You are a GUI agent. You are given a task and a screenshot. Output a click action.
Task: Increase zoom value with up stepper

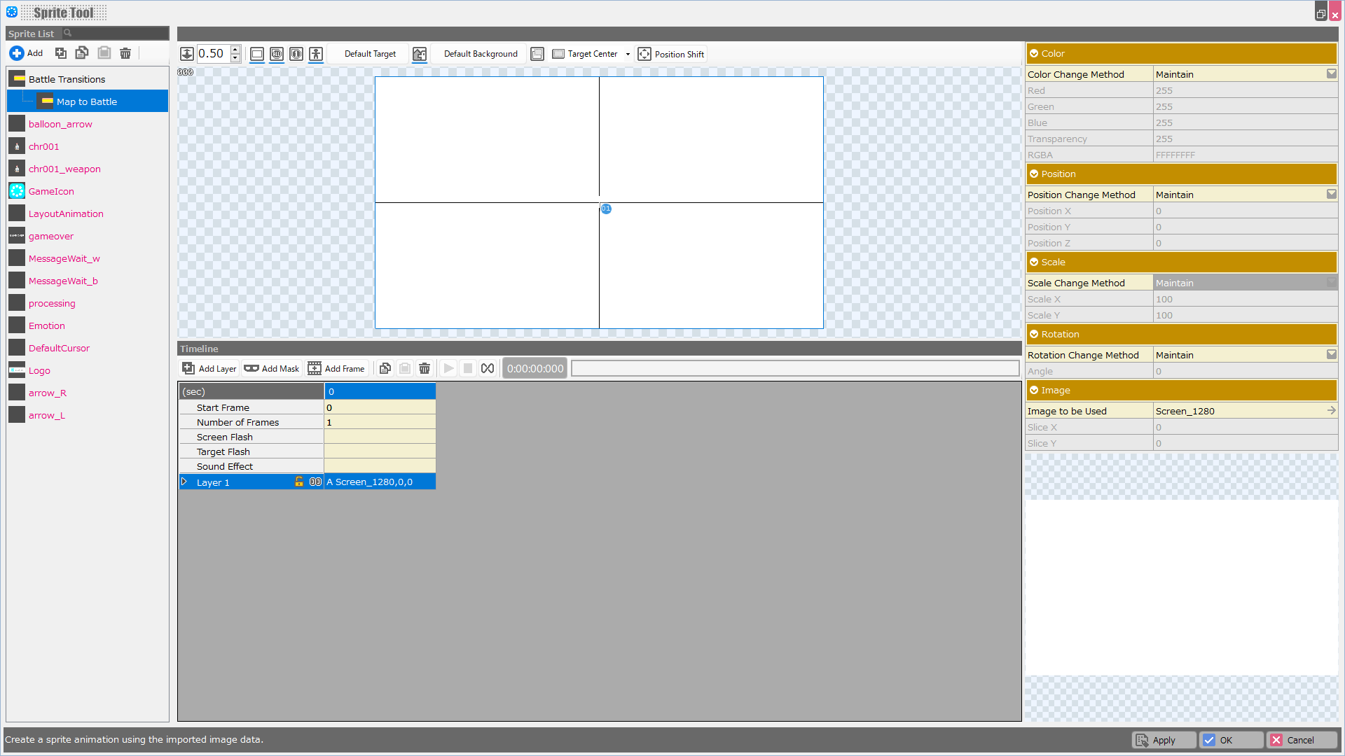(x=235, y=50)
